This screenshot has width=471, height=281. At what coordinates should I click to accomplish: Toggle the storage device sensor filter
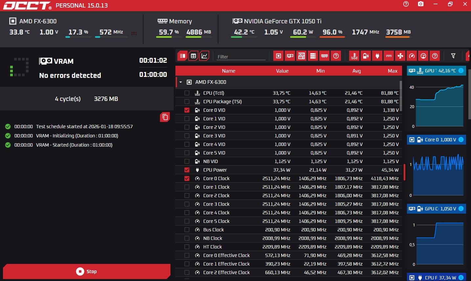313,56
